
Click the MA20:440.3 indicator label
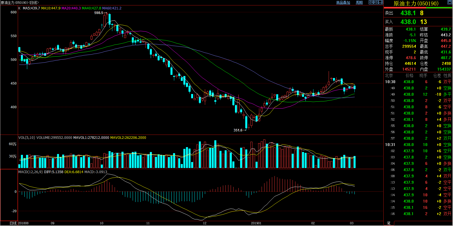71,8
